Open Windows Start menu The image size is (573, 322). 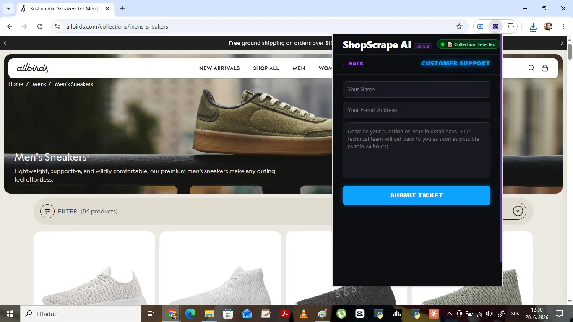click(x=10, y=314)
